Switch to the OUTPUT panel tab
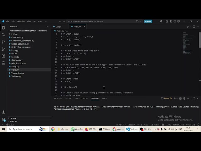Image resolution: width=201 pixels, height=151 pixels. (x=68, y=98)
